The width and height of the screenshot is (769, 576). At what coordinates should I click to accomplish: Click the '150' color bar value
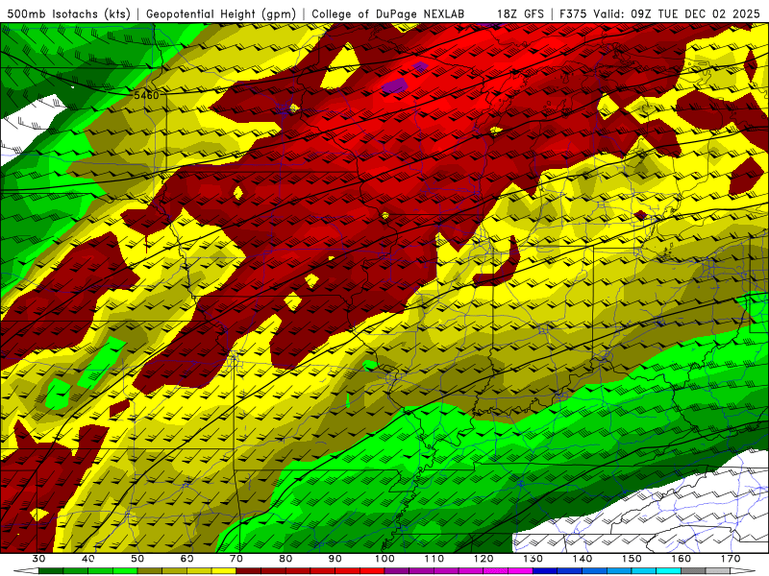coord(633,559)
